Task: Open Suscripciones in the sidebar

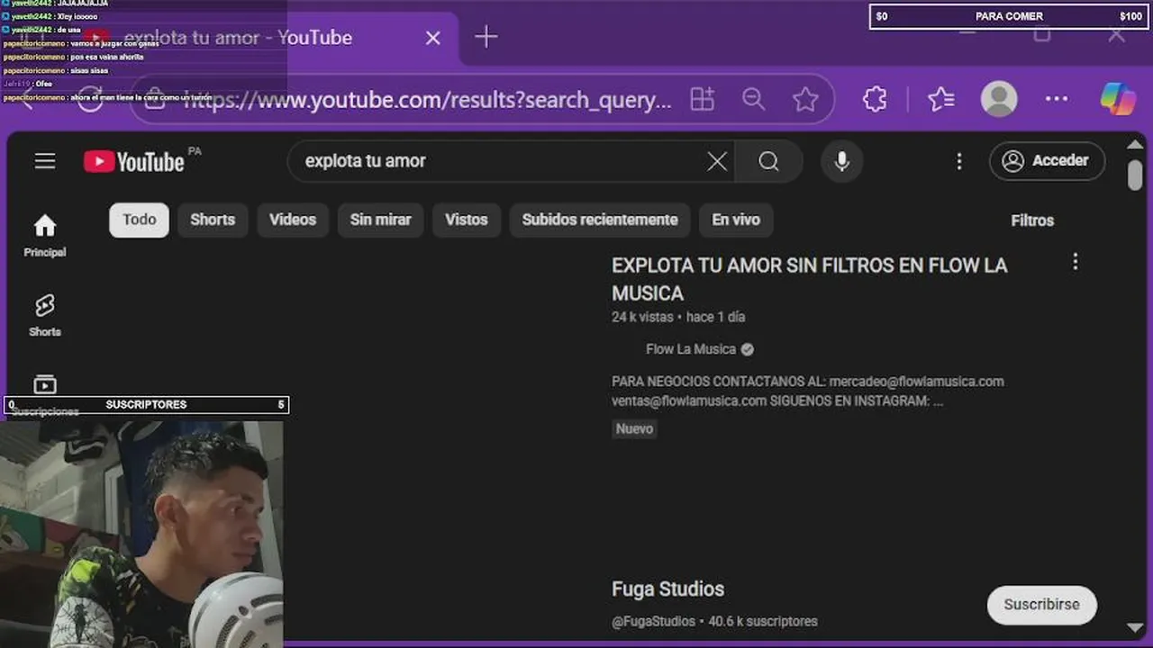Action: [45, 394]
